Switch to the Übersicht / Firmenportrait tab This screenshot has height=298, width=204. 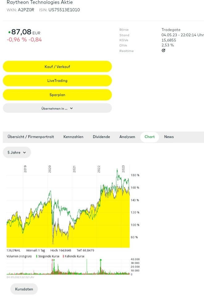(31, 137)
